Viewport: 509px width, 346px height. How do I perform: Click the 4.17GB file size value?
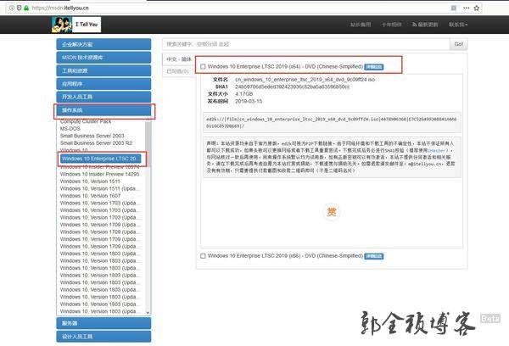click(243, 94)
